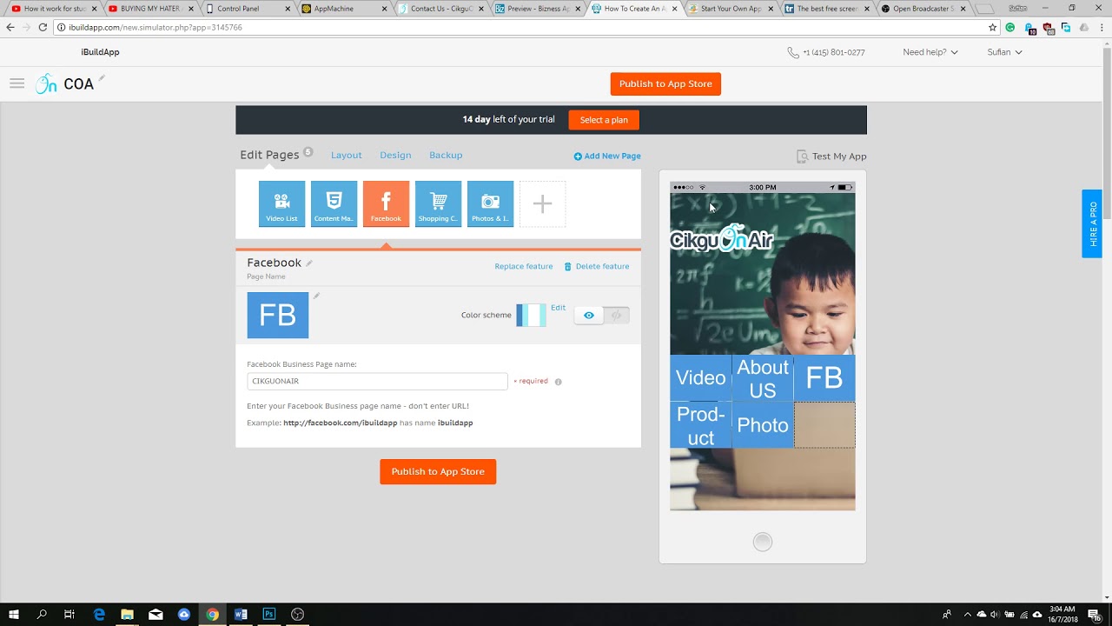Tap the About US tile in preview
Viewport: 1112px width, 626px height.
pos(763,378)
